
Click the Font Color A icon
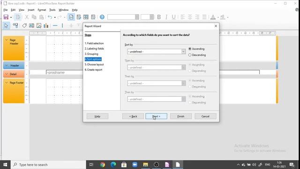pyautogui.click(x=213, y=17)
